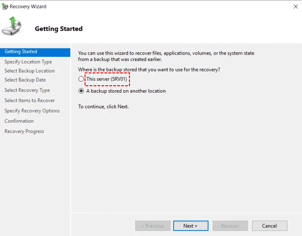Open the Confirmation step
This screenshot has width=302, height=236.
pyautogui.click(x=19, y=121)
